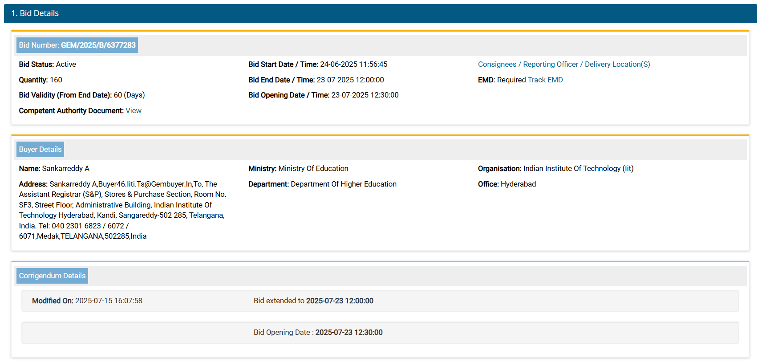The height and width of the screenshot is (362, 762).
Task: Click the buyer Address paragraph
Action: point(123,210)
